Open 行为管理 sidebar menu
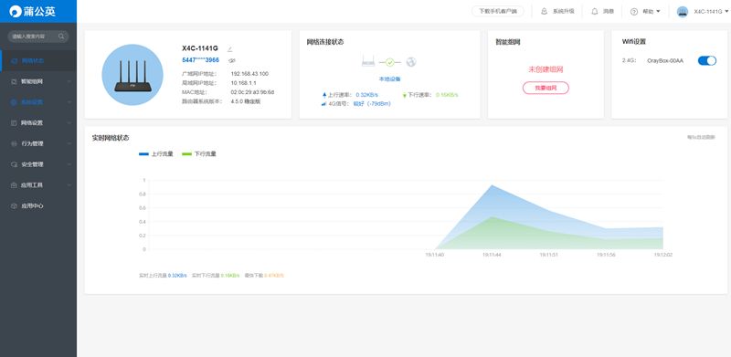This screenshot has height=357, width=731. click(38, 143)
